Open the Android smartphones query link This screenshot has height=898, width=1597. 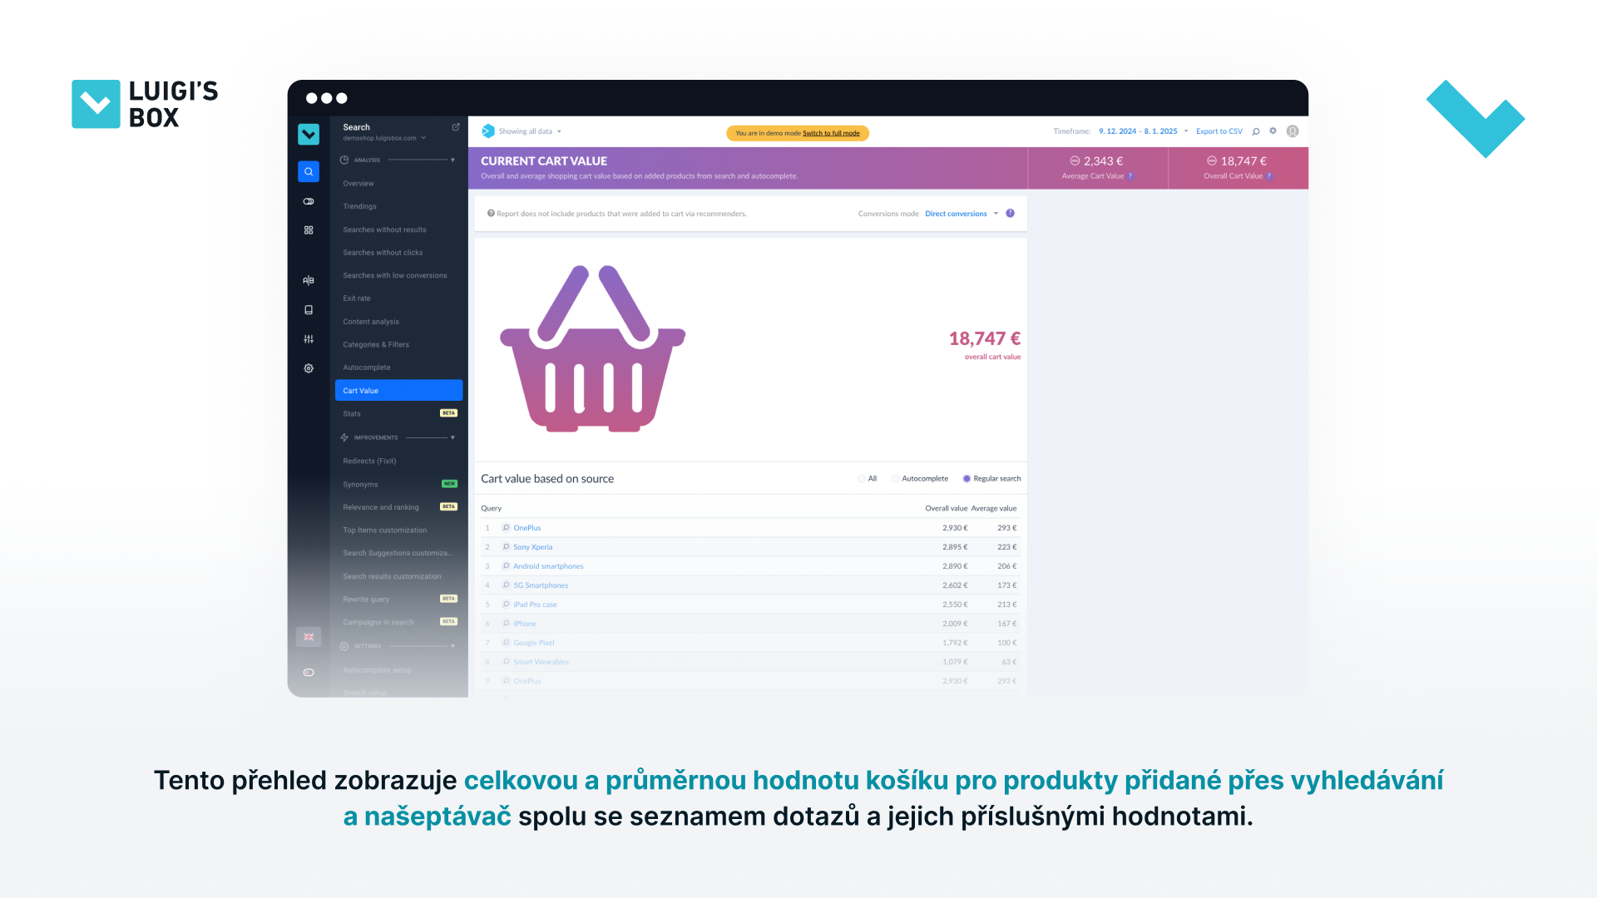pos(548,566)
